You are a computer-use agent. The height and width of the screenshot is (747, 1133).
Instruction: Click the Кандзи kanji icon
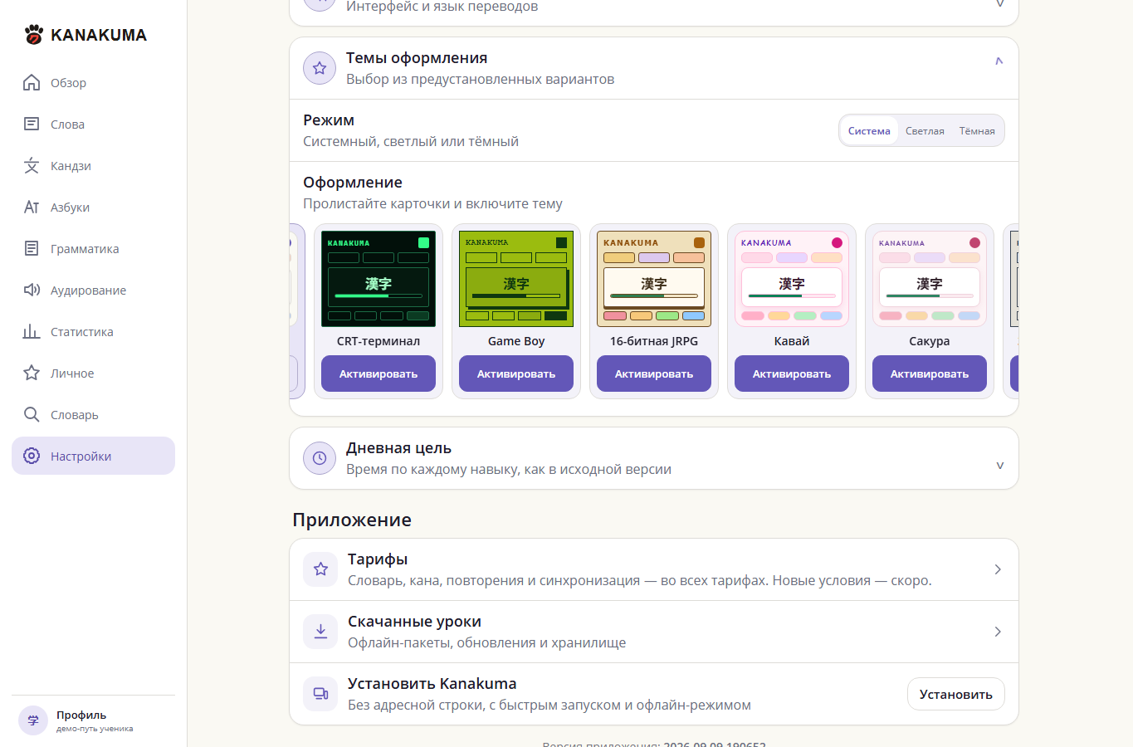(32, 165)
